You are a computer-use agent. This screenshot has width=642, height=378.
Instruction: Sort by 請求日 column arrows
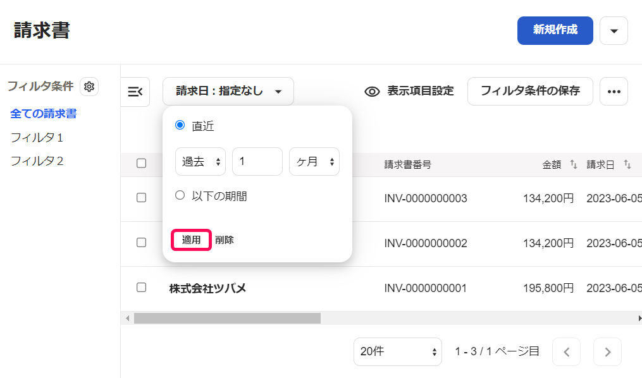click(x=627, y=164)
